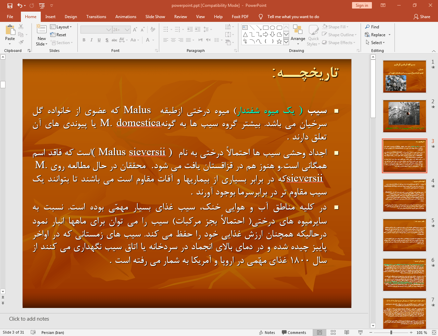Switch to the Slide Show tab
The height and width of the screenshot is (336, 438).
[x=155, y=17]
